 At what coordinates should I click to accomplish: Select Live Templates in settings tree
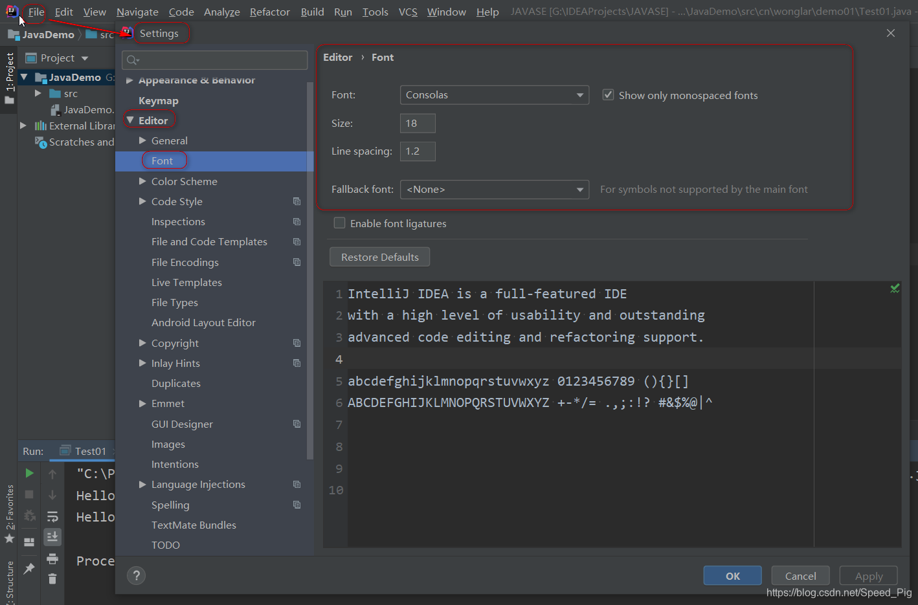[186, 282]
